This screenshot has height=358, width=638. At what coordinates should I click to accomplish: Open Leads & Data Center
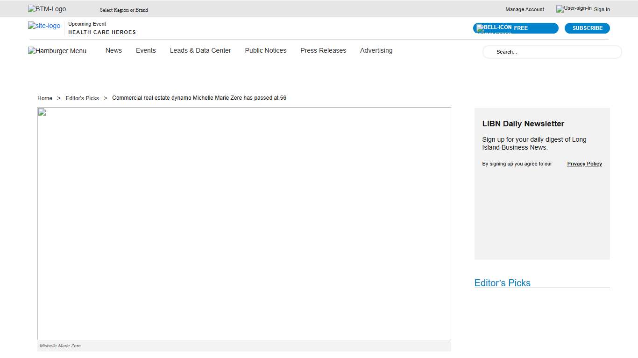pos(200,50)
